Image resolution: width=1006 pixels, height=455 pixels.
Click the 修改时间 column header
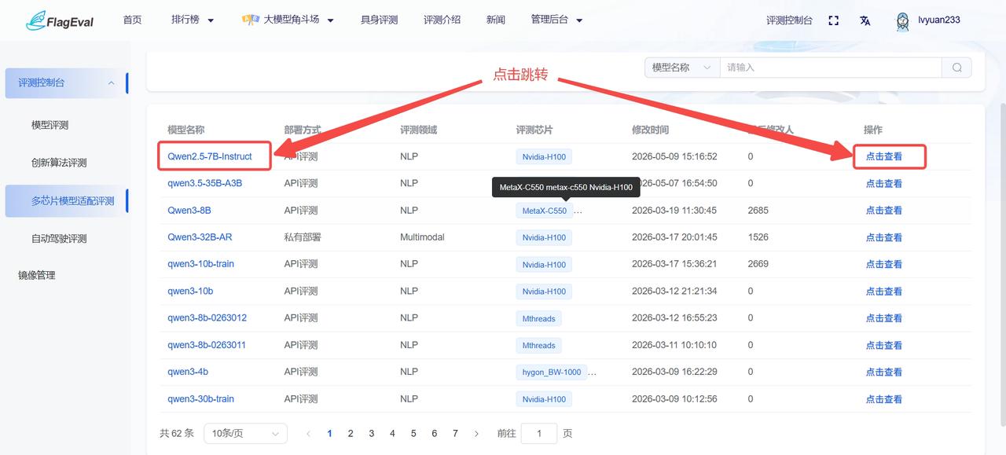point(651,130)
